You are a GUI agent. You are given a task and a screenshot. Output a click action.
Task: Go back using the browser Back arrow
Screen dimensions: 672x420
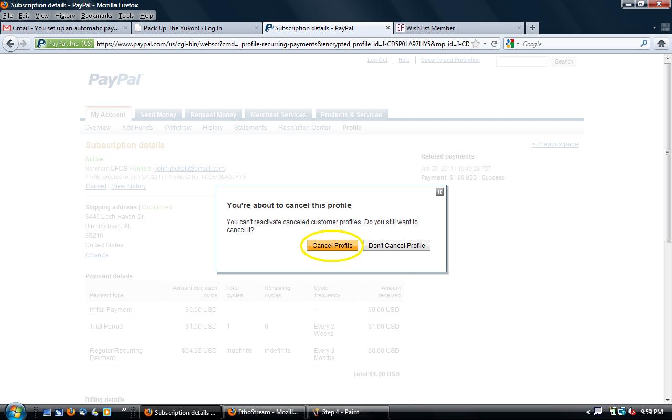10,44
